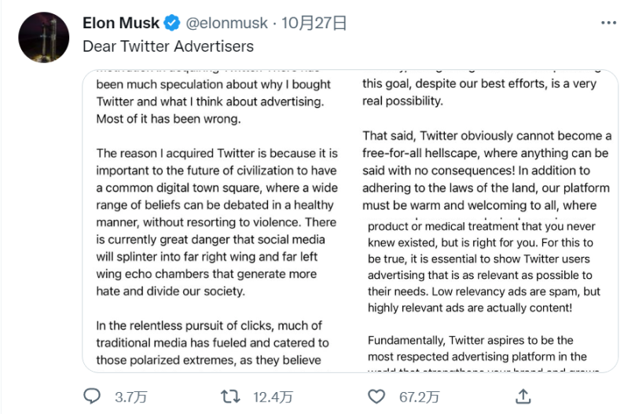
Task: Click the reply speech bubble icon
Action: (93, 397)
